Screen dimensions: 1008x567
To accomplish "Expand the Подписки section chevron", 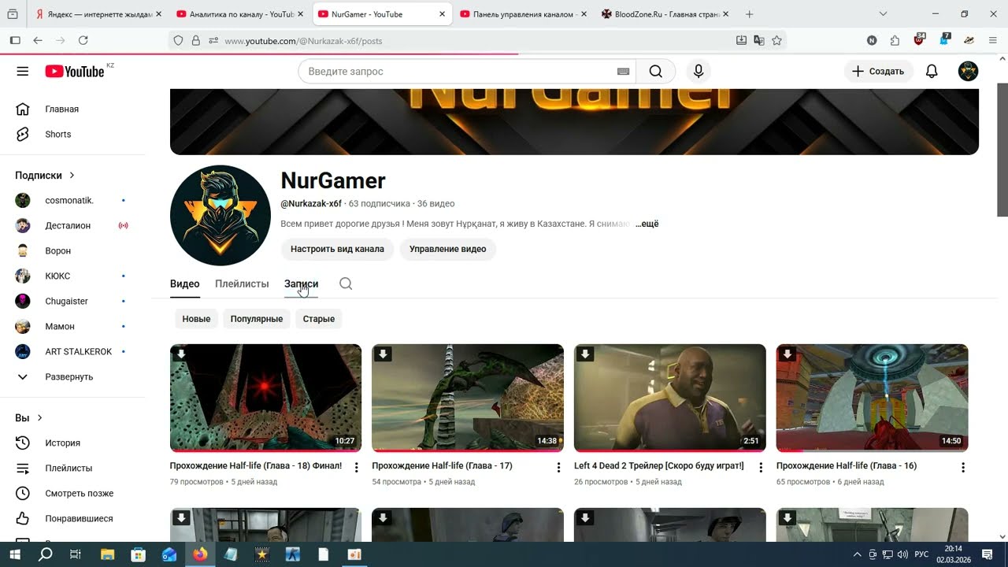I will 72,176.
